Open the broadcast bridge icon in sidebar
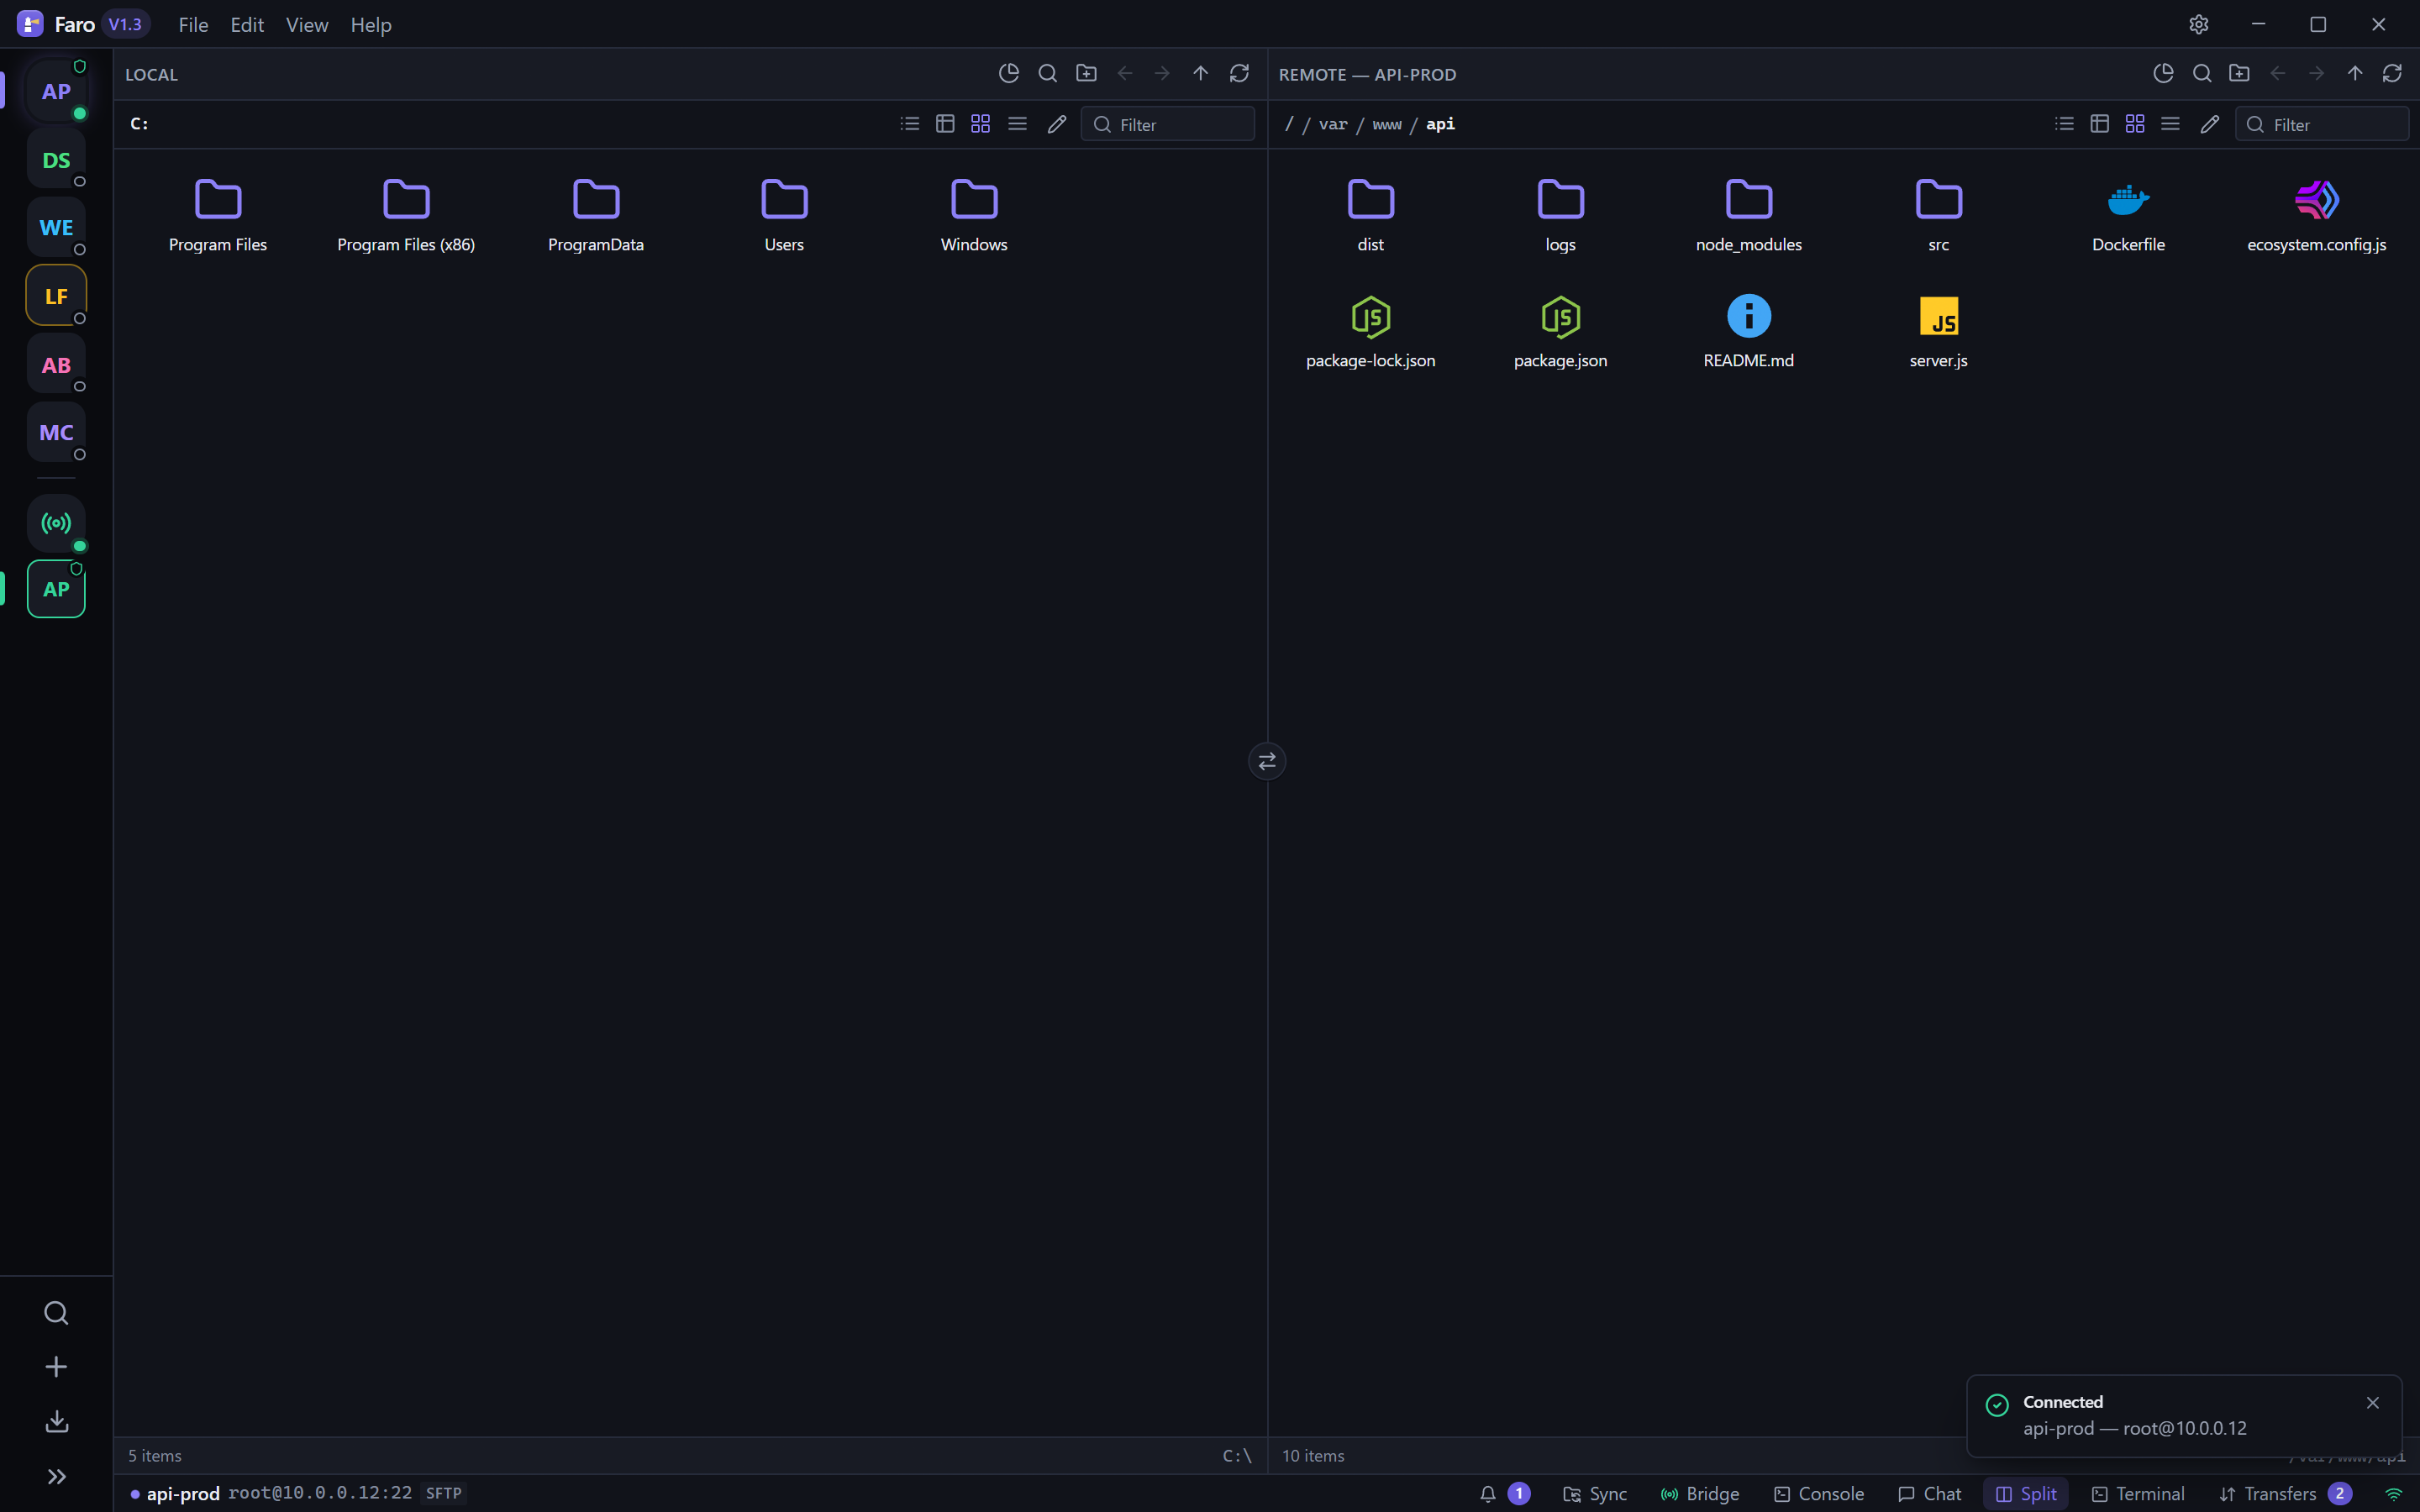 tap(56, 523)
